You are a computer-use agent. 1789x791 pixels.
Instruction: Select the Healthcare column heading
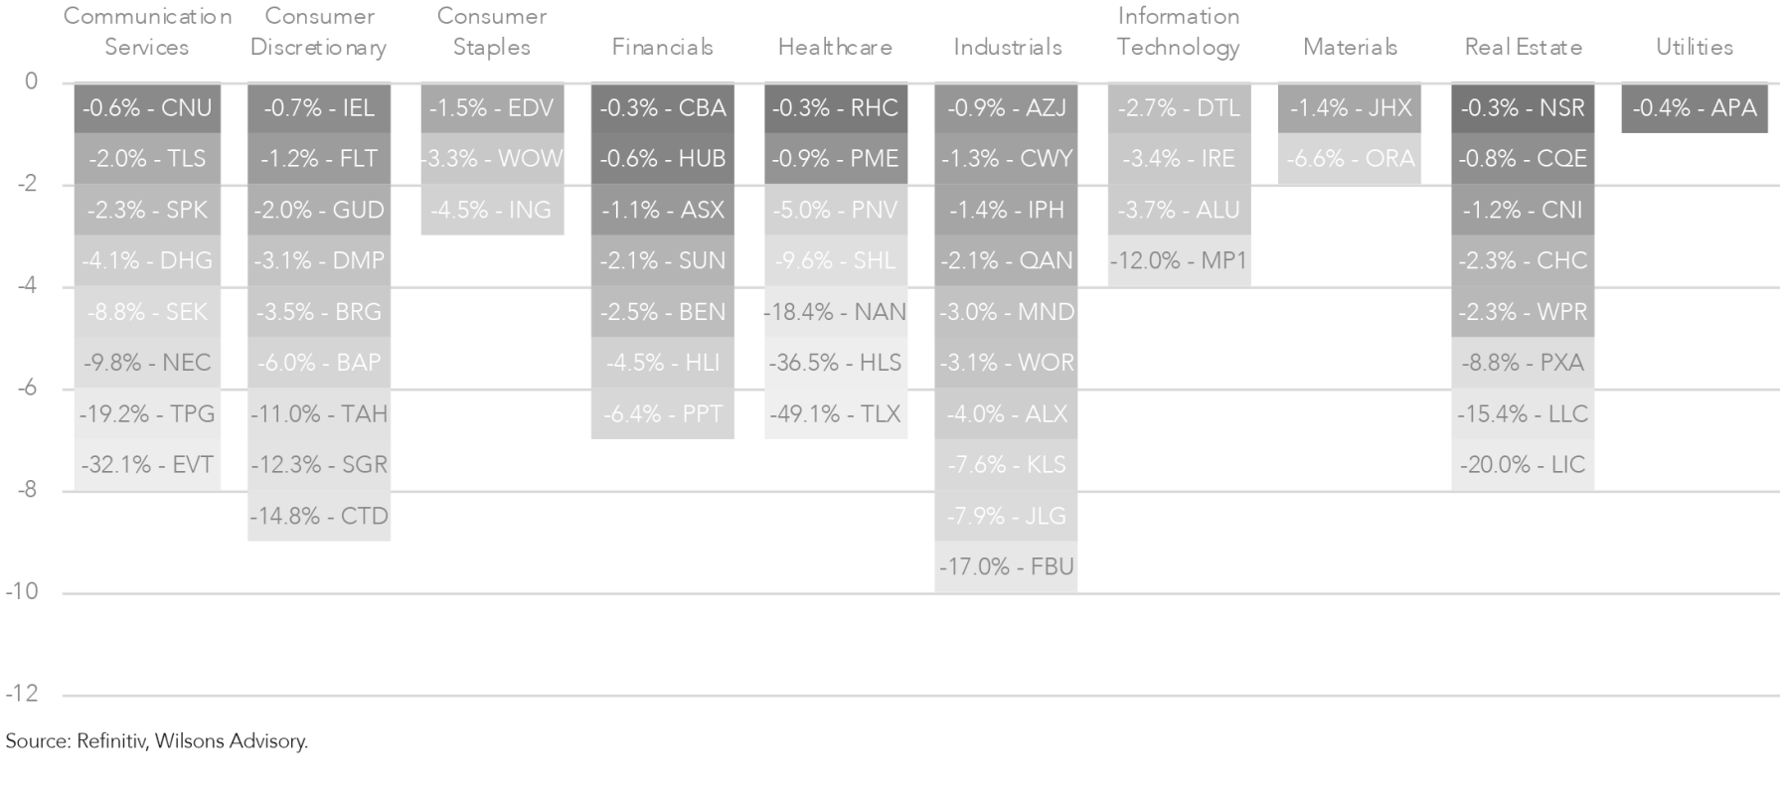[x=835, y=47]
